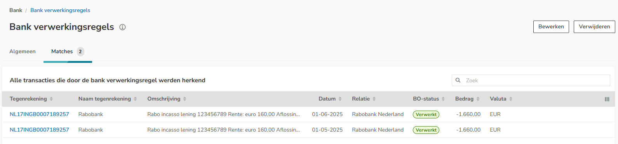Screen dimensions: 618x144
Task: Sort by Relatie column arrows
Action: point(374,99)
